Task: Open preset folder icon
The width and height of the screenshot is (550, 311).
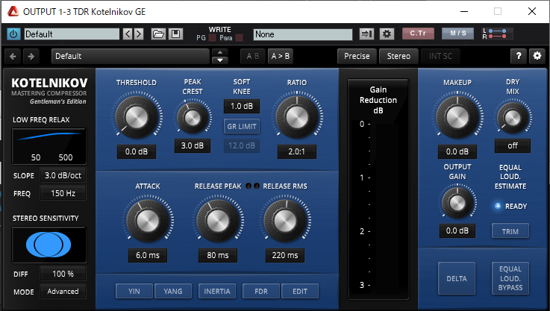Action: coord(158,34)
